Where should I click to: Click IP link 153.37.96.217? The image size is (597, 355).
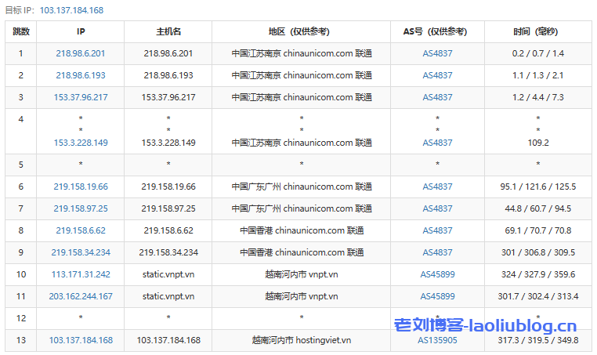[81, 97]
